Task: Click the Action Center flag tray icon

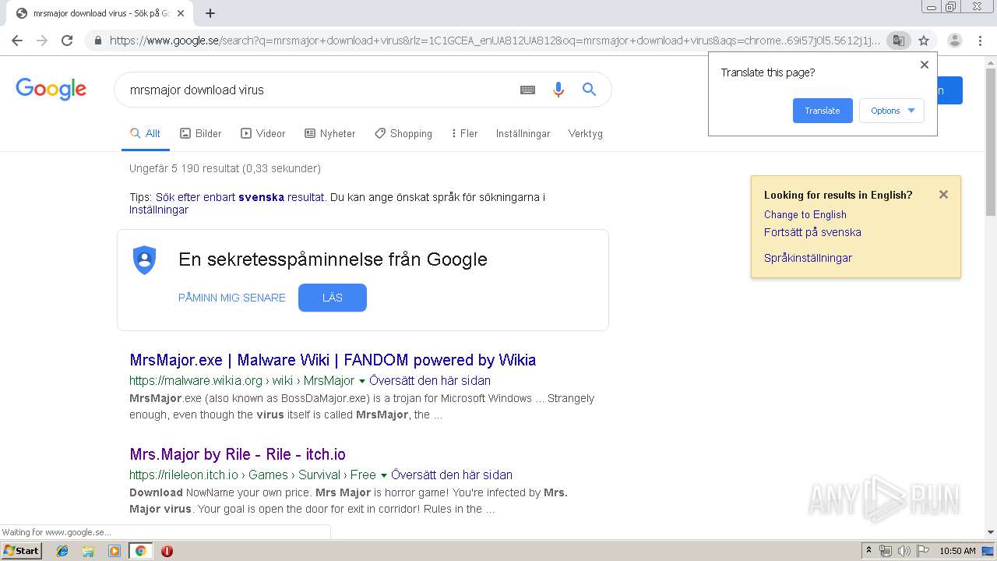Action: point(922,551)
